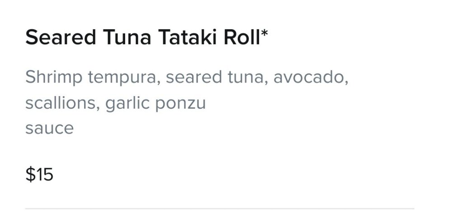
Task: Click the dollar sign in the price
Action: [x=30, y=174]
